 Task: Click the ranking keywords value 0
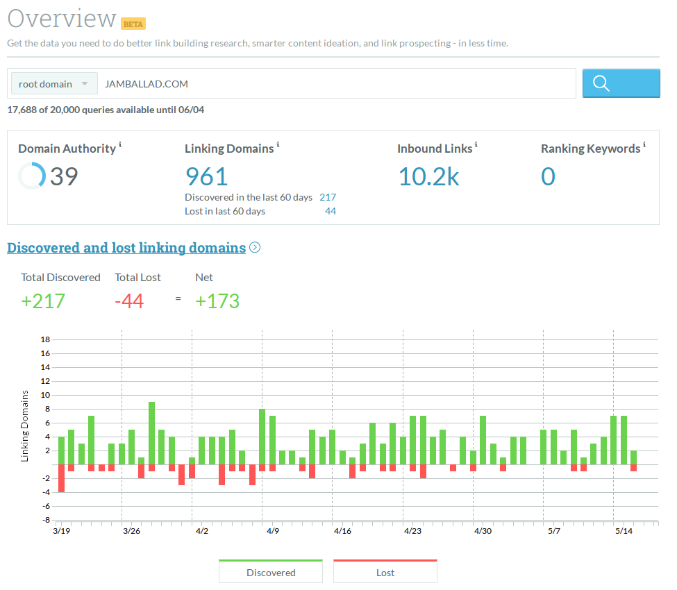[548, 176]
